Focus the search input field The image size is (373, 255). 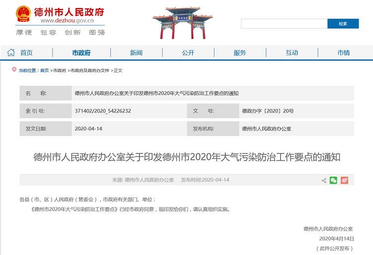284,23
